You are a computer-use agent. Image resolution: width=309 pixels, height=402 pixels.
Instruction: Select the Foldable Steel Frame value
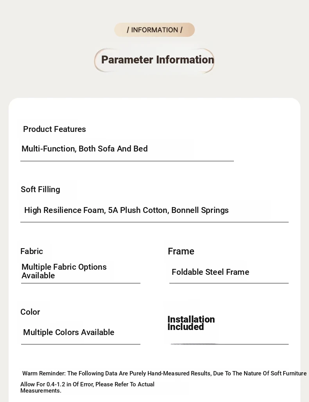click(210, 272)
